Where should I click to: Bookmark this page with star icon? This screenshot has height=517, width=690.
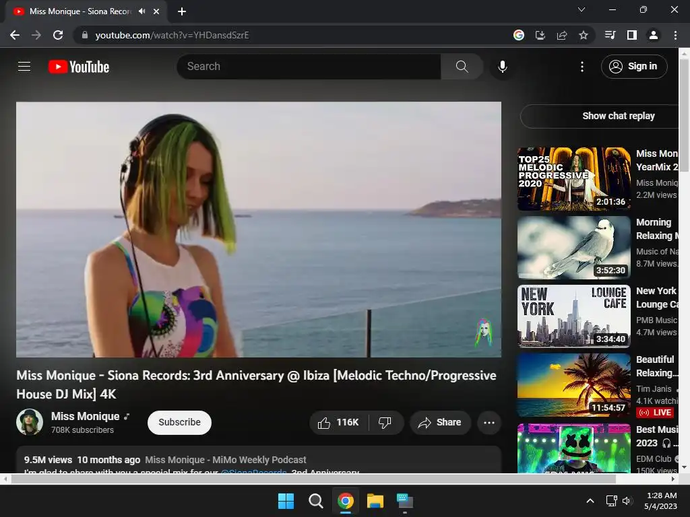click(x=584, y=35)
